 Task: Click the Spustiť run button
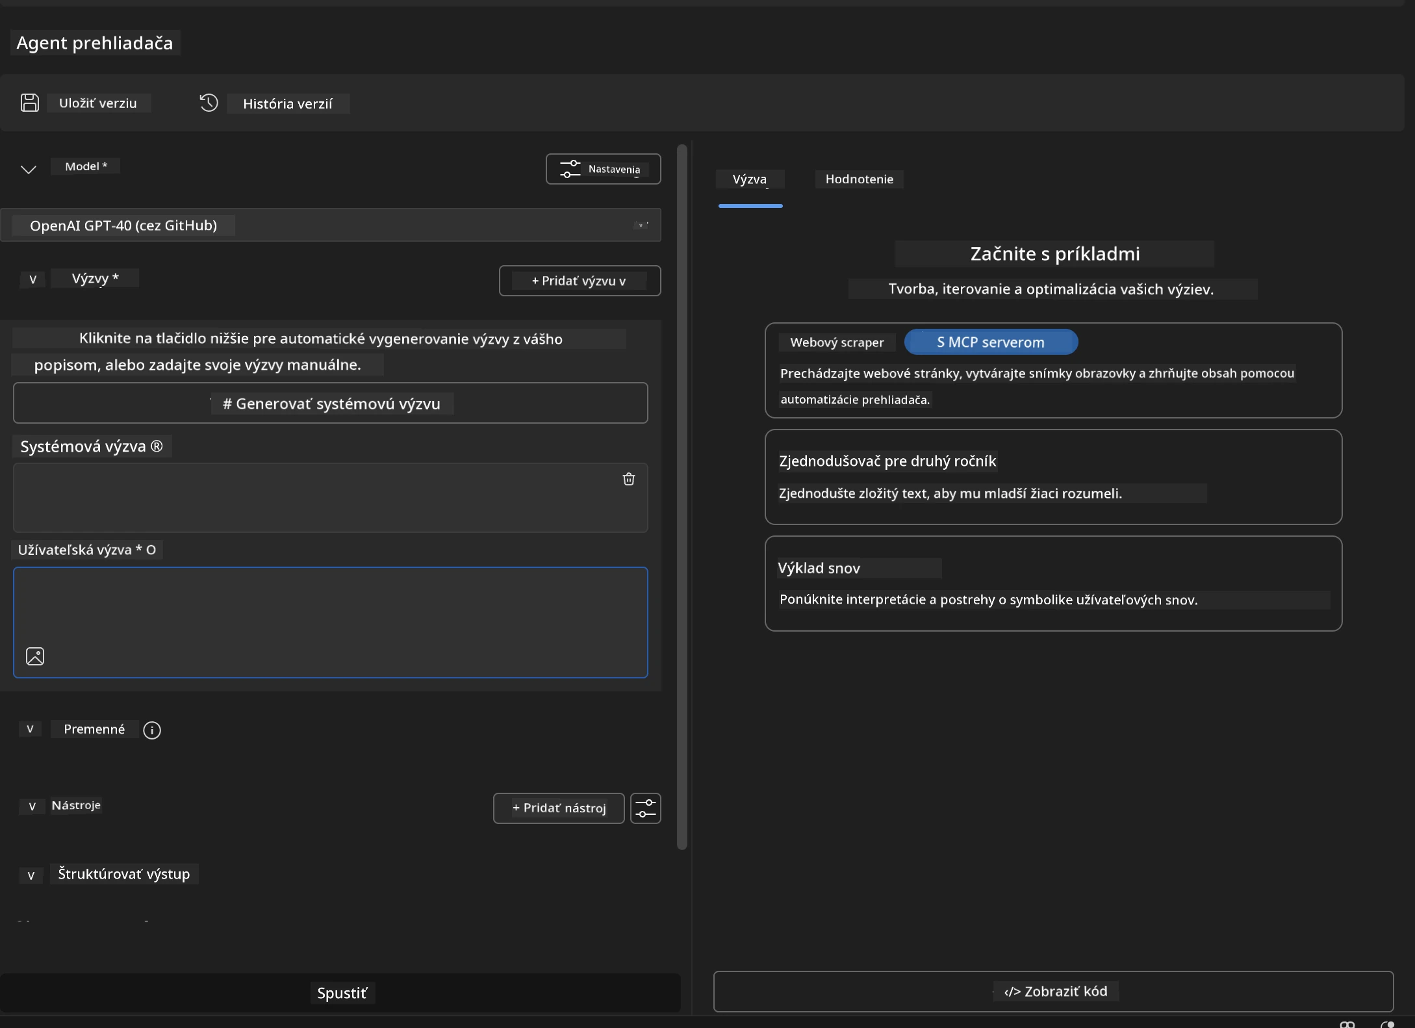(x=340, y=992)
